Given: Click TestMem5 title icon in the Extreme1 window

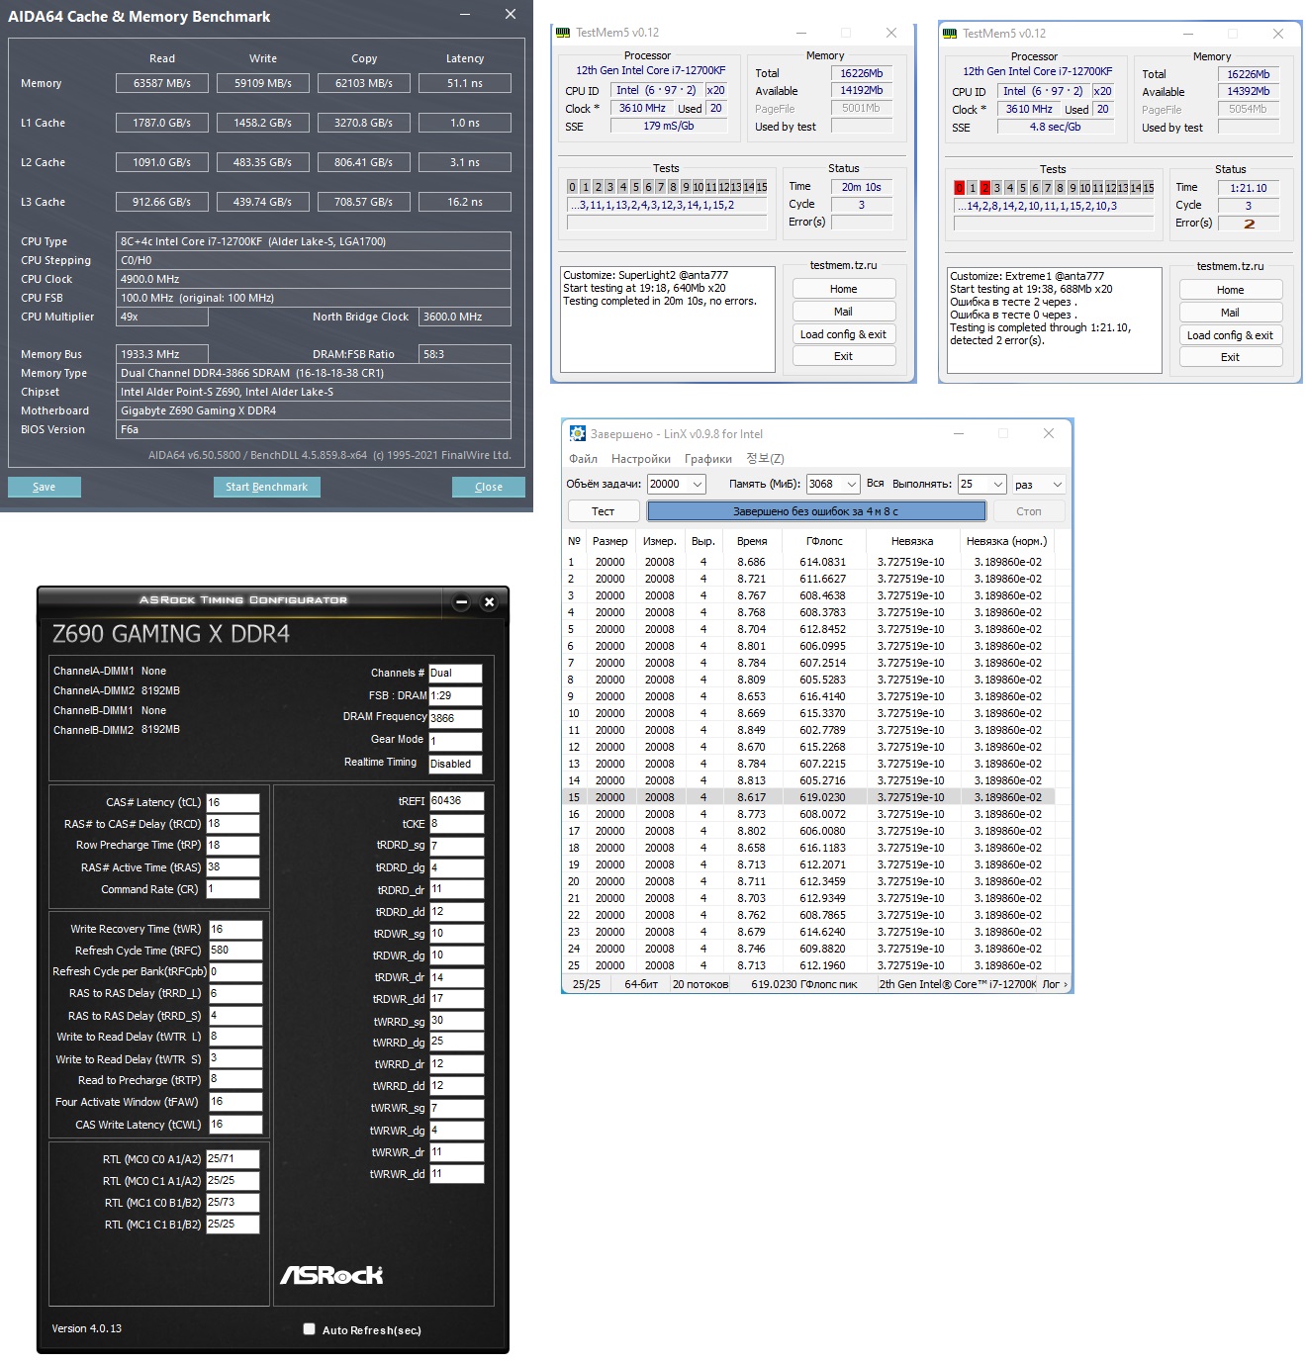Looking at the screenshot, I should [950, 34].
